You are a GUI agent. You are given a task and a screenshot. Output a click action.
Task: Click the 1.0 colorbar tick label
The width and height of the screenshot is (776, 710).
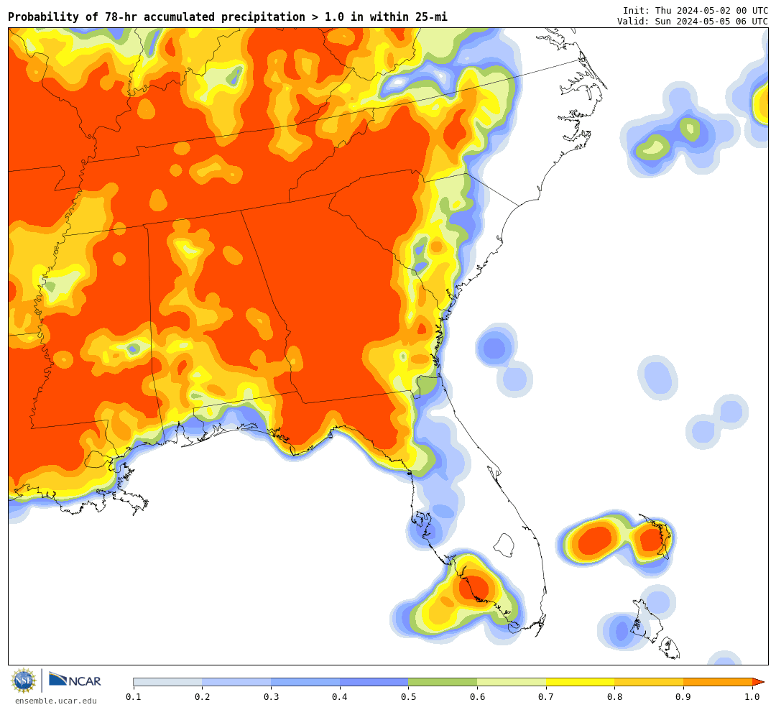[752, 697]
